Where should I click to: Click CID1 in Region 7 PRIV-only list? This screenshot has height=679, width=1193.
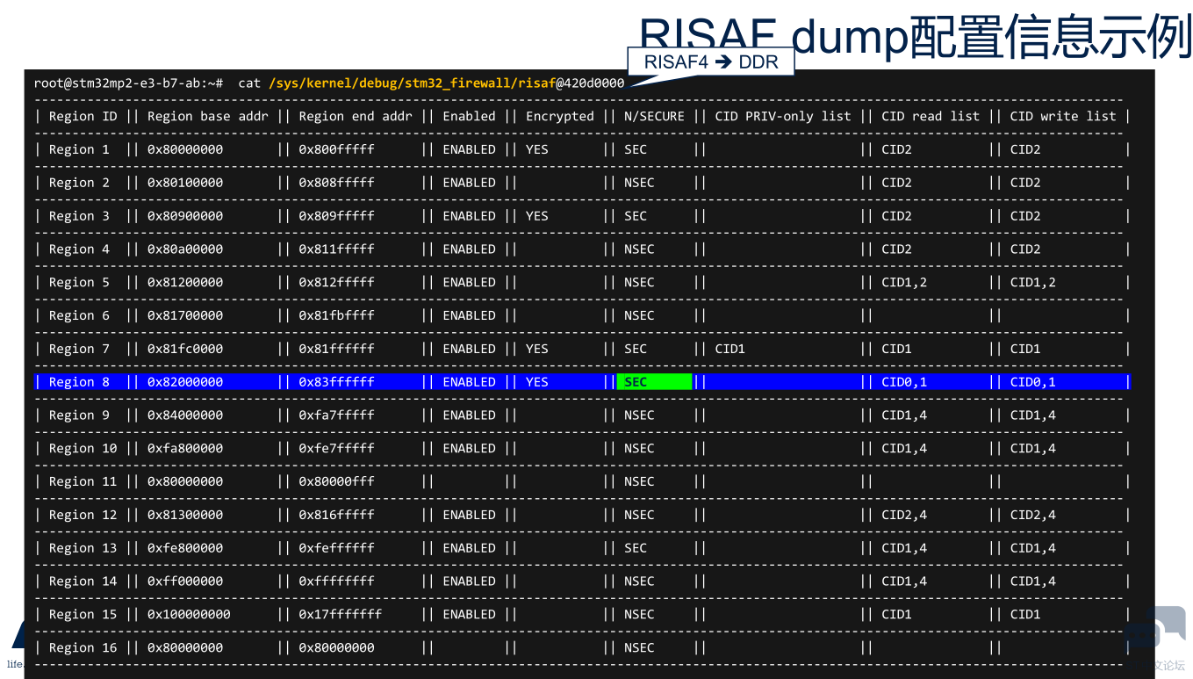(x=730, y=349)
